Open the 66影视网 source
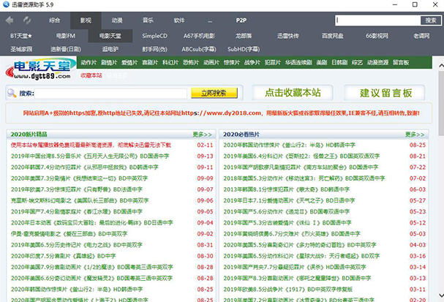Viewport: 444px width, 302px height. pos(377,36)
